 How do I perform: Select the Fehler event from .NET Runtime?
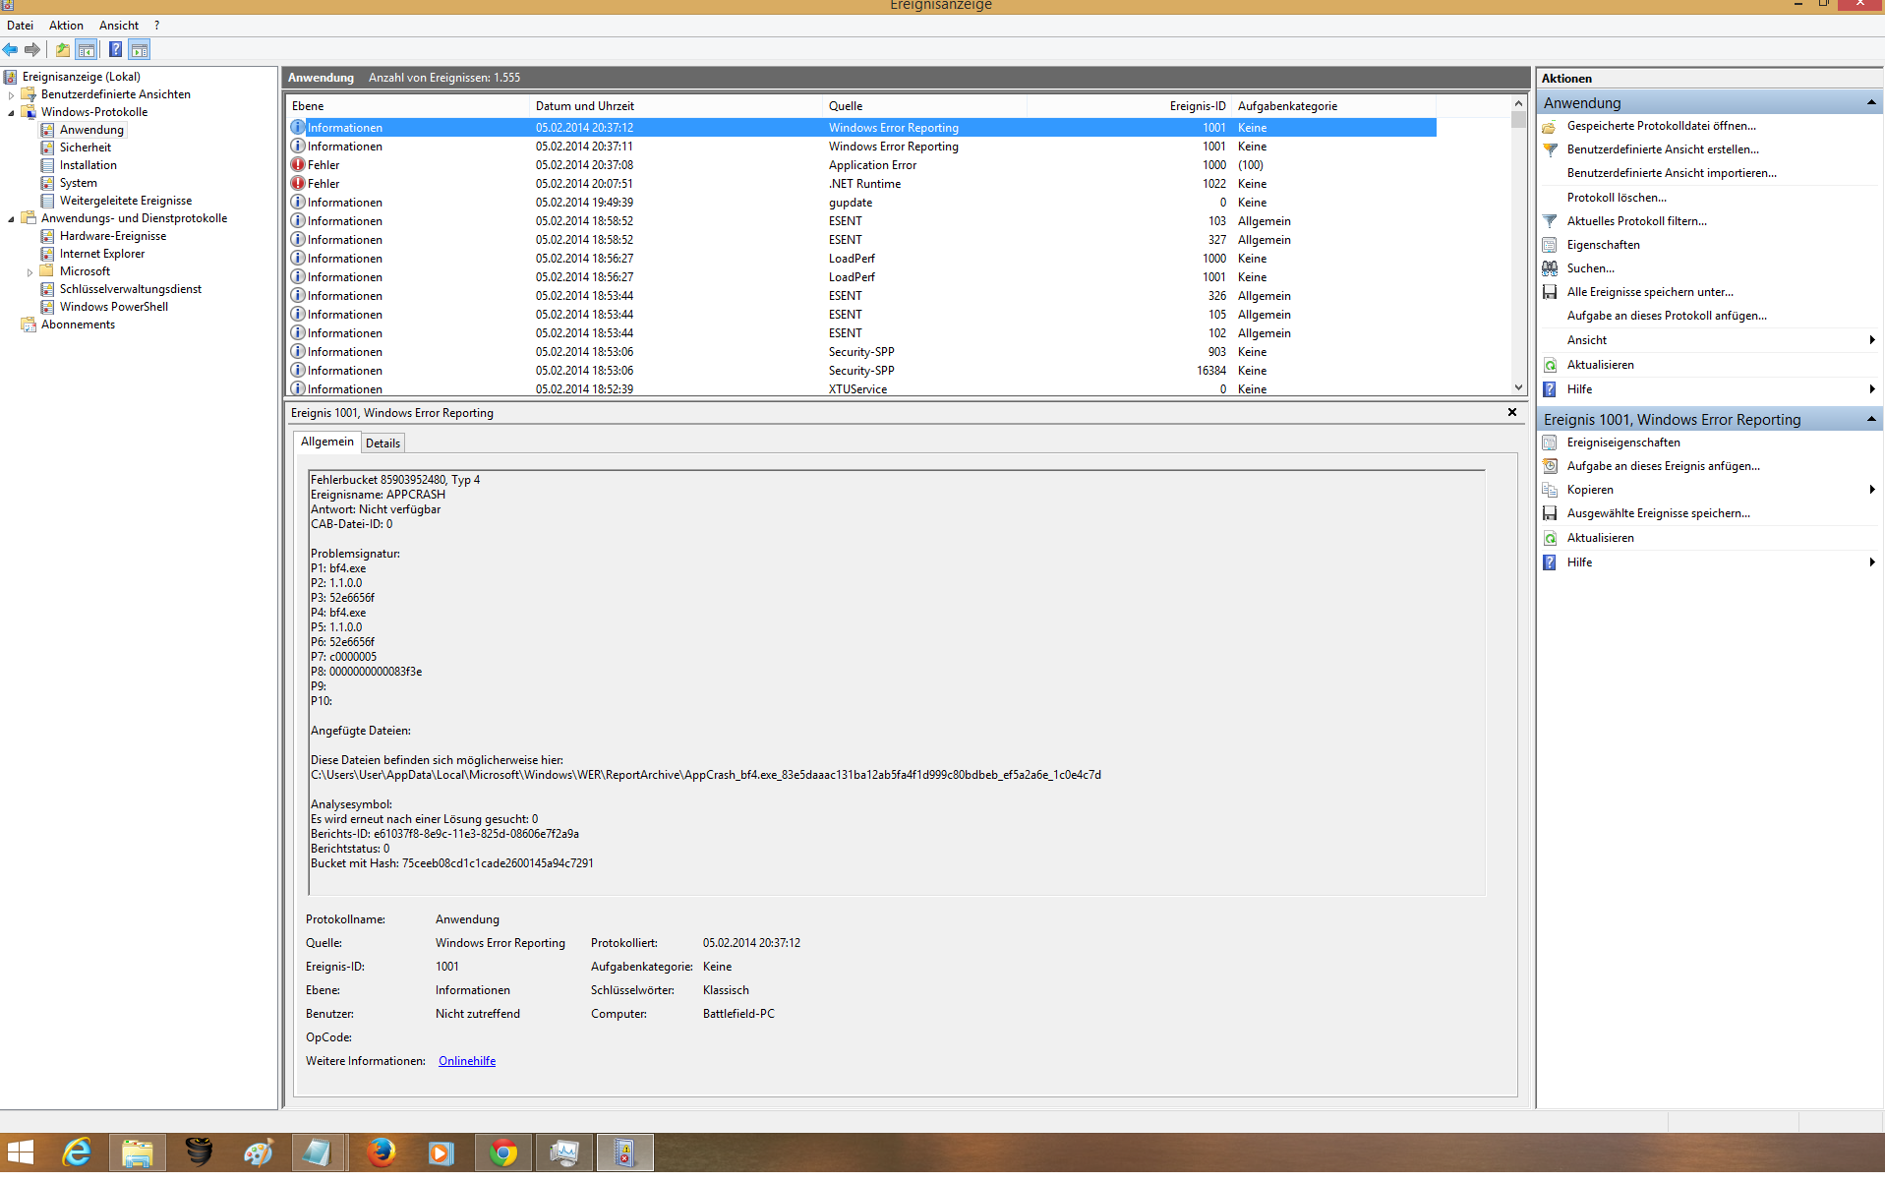tap(861, 184)
